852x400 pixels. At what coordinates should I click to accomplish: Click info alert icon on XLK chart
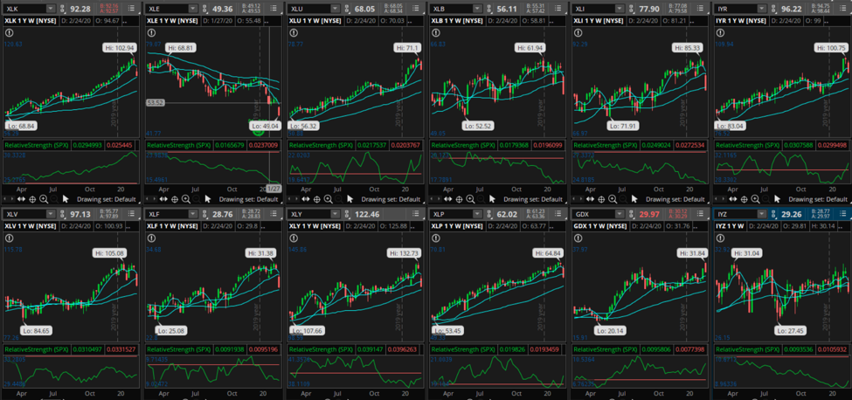(x=10, y=32)
